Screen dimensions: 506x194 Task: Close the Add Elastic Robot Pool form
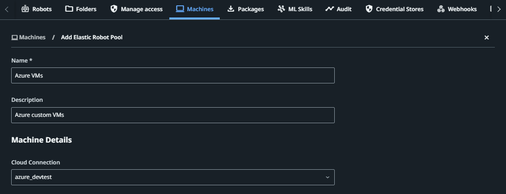pyautogui.click(x=487, y=37)
